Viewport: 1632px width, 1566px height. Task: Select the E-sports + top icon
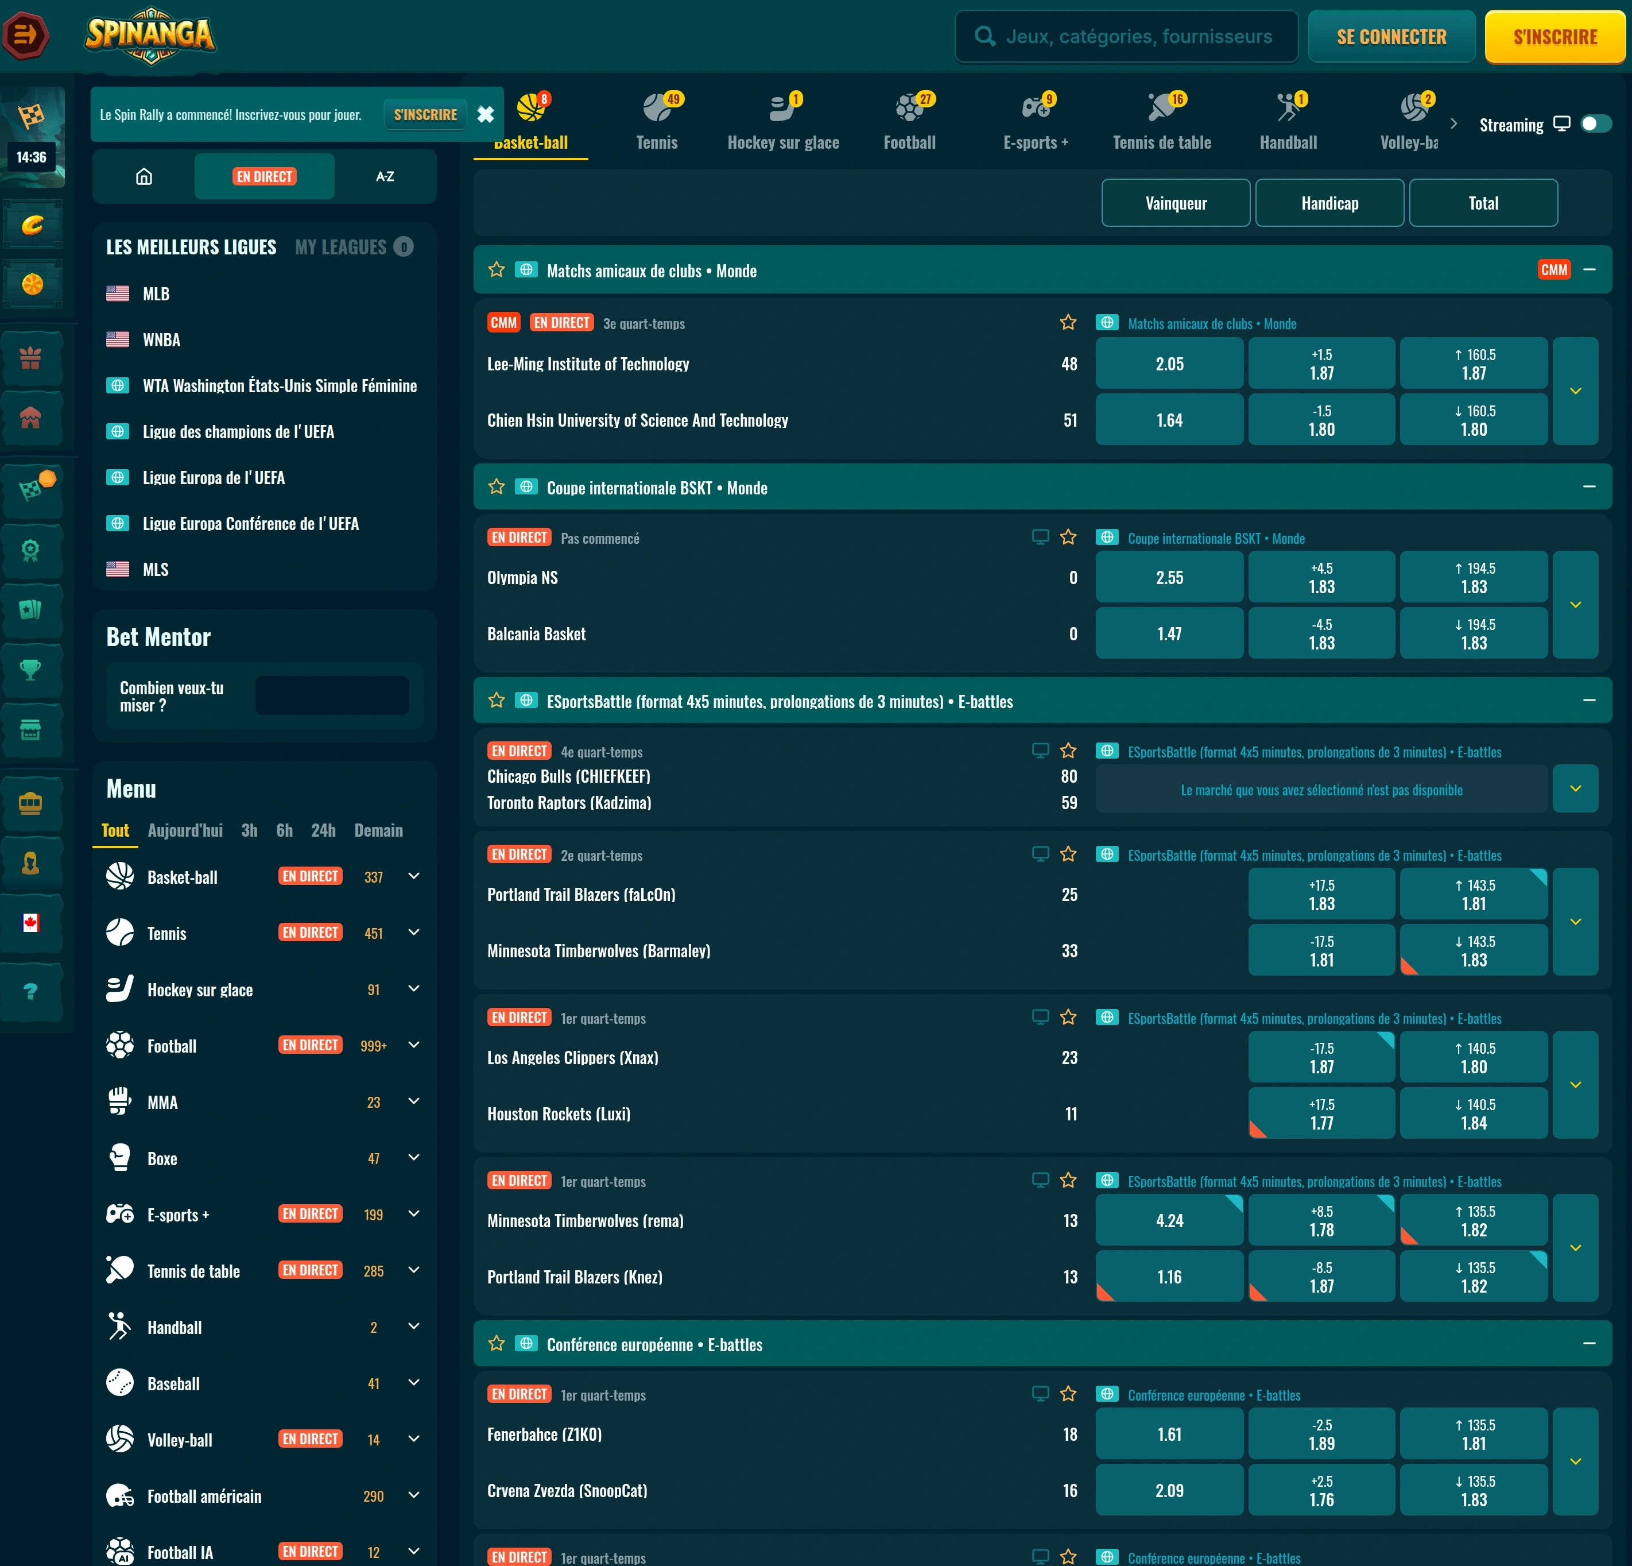[1036, 122]
